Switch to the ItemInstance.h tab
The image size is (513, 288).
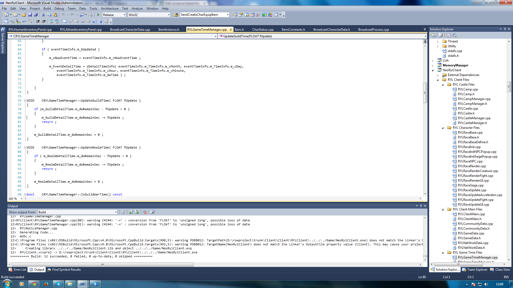[x=169, y=30]
